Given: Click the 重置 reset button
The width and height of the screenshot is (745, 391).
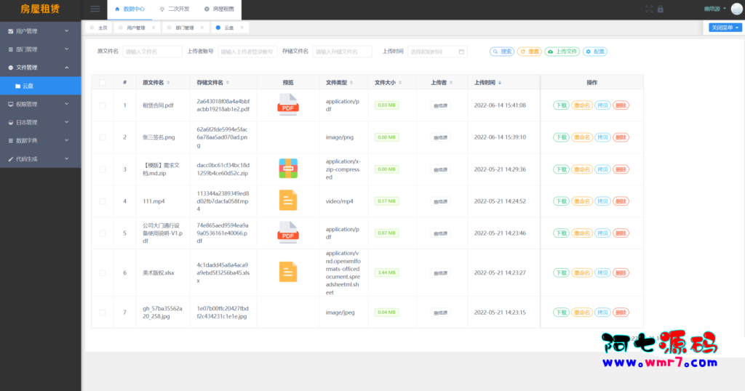Looking at the screenshot, I should click(530, 52).
